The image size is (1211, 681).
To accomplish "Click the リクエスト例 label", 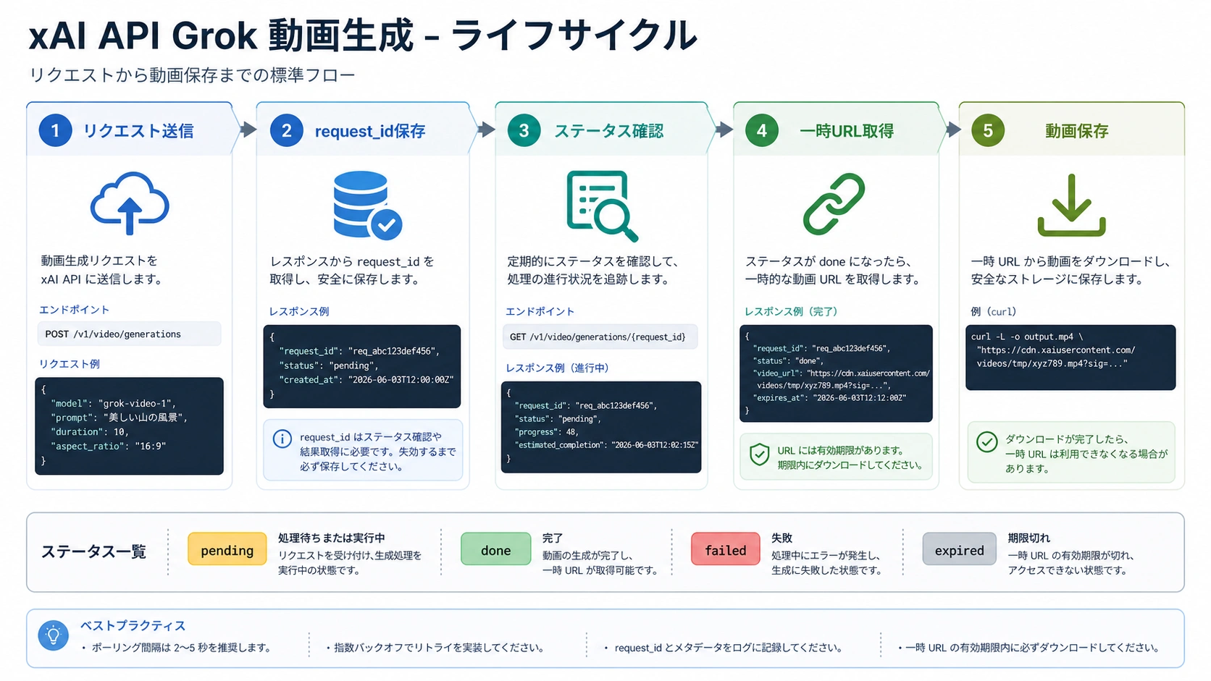I will [x=70, y=364].
